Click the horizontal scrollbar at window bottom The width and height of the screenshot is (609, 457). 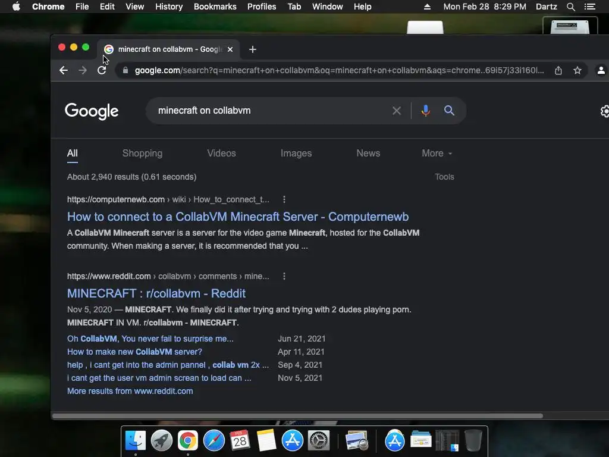tap(297, 416)
